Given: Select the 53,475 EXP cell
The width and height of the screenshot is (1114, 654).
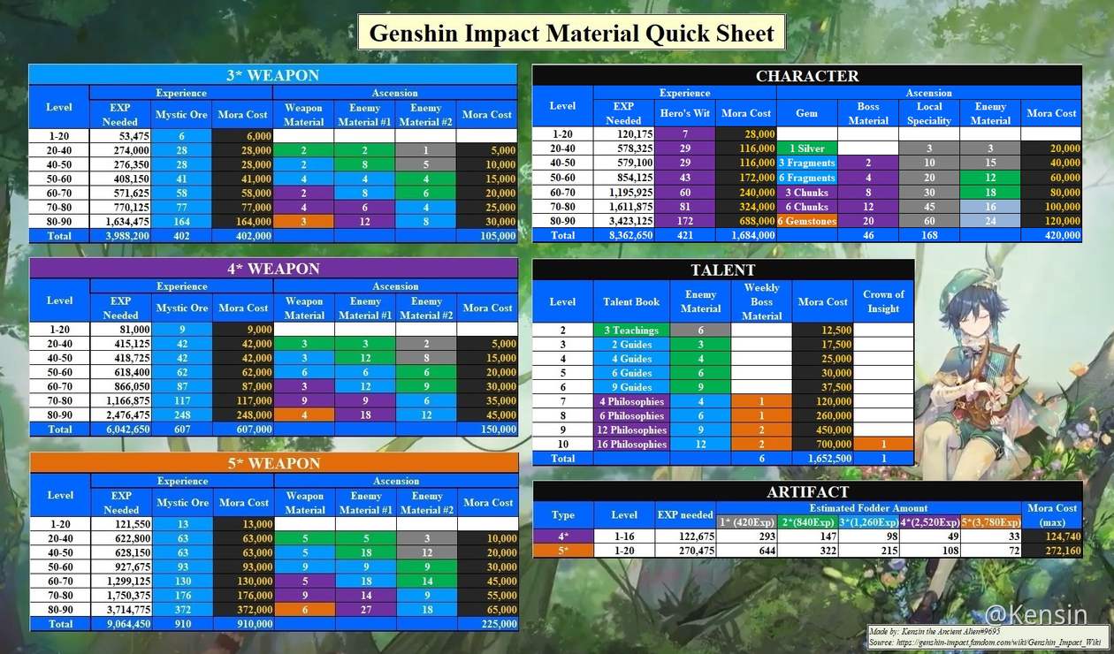Looking at the screenshot, I should point(120,135).
